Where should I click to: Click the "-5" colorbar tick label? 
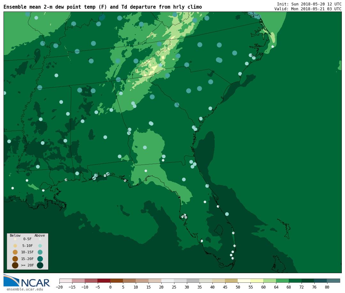(98, 287)
